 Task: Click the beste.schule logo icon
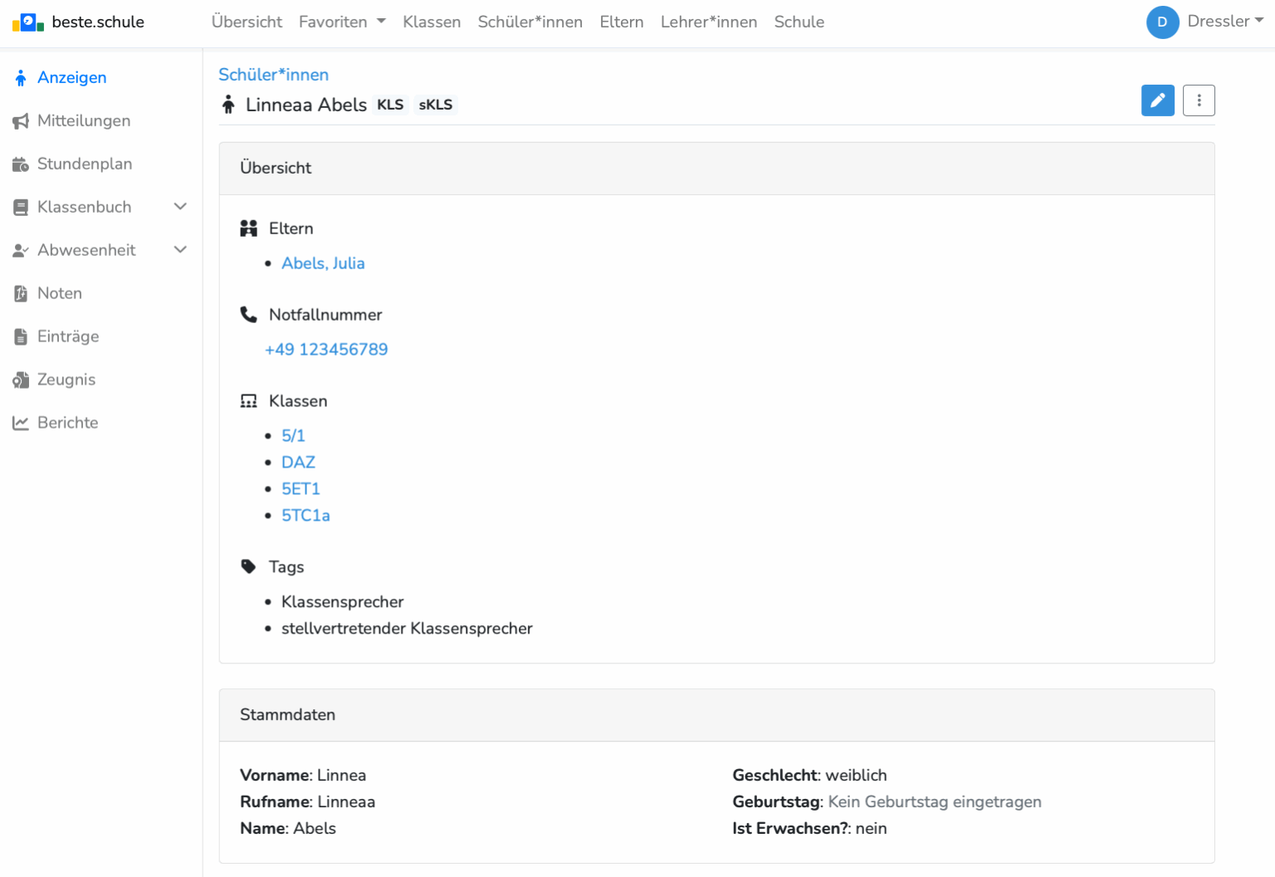[28, 22]
